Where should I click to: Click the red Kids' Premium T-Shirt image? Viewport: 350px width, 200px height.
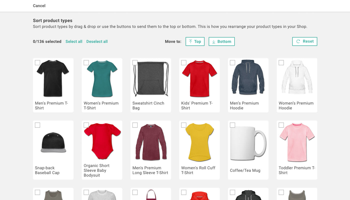[199, 79]
